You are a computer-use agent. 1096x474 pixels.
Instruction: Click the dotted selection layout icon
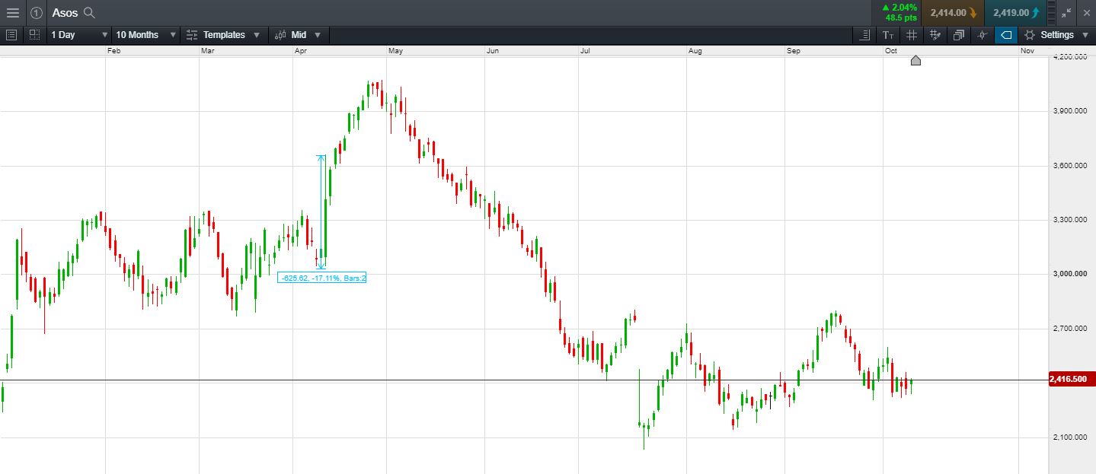pos(34,35)
